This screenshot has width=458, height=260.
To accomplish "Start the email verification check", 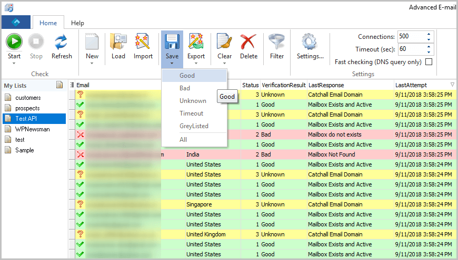I will tap(14, 41).
